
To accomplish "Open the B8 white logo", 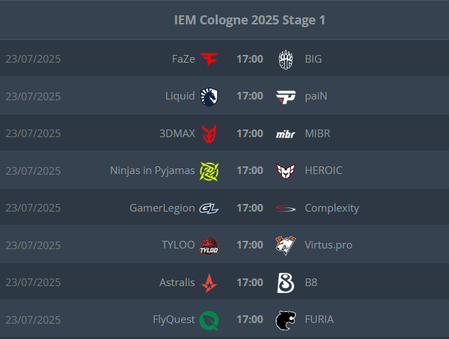I will (x=285, y=283).
